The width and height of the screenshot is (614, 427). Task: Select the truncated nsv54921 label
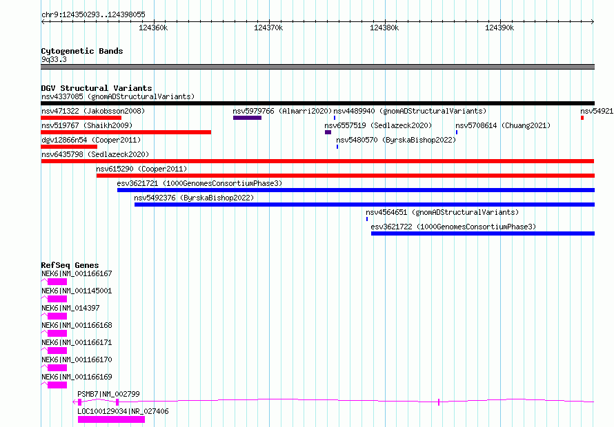[597, 111]
